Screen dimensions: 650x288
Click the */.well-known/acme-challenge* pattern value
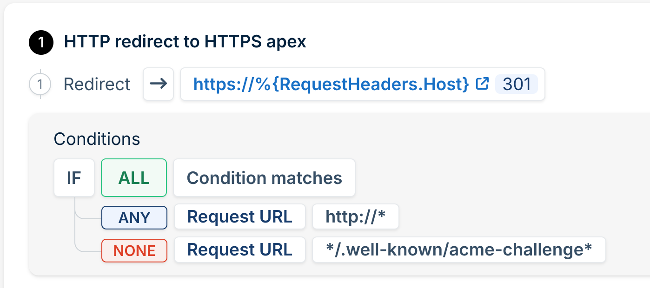[459, 249]
